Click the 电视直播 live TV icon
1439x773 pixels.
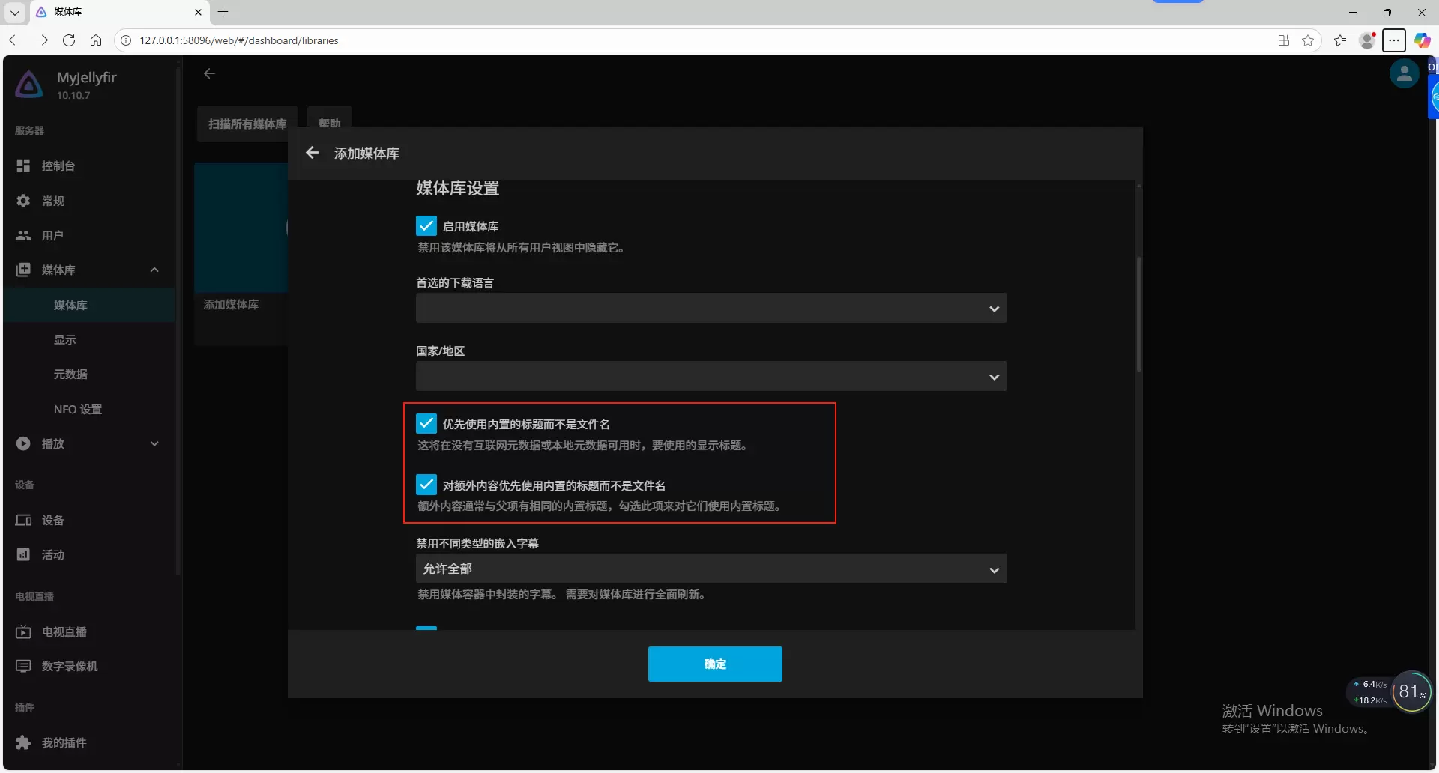click(x=24, y=631)
